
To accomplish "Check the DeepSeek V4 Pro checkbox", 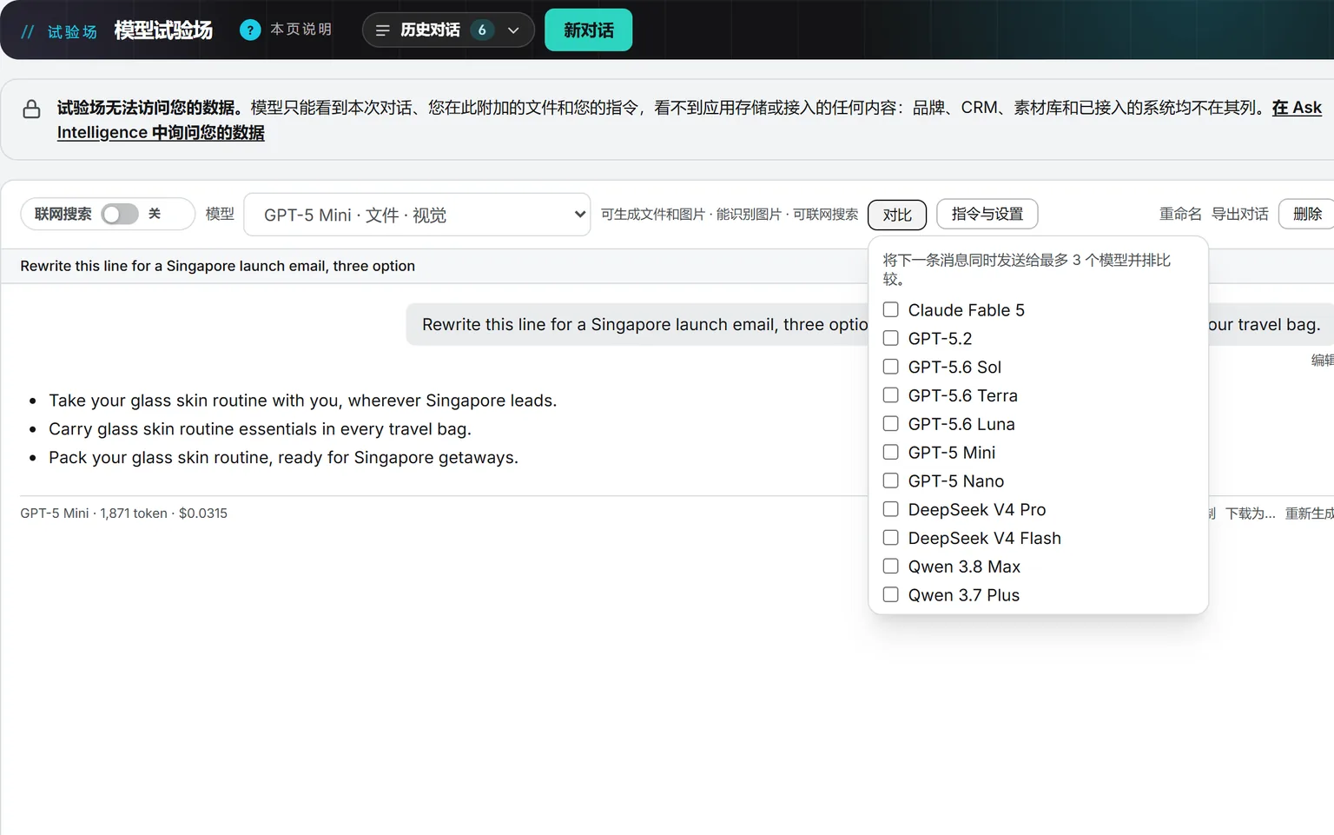I will point(890,509).
